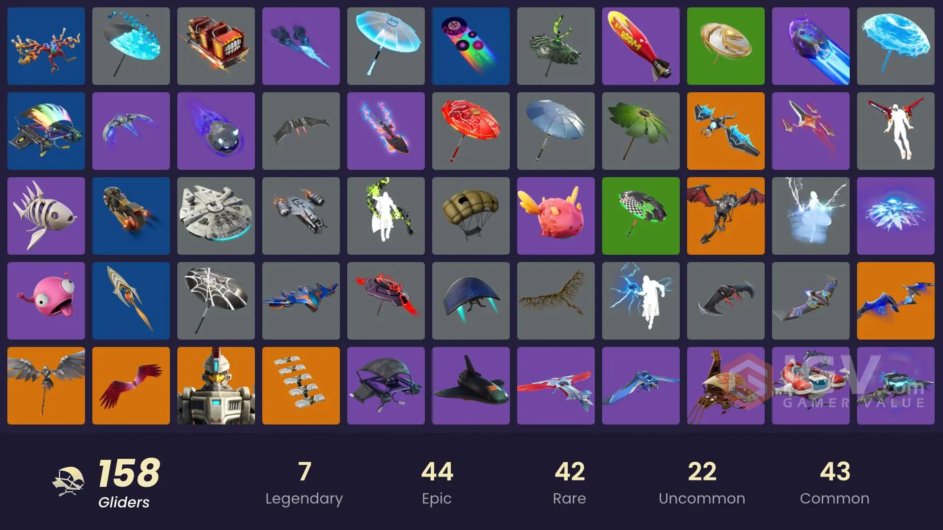
Task: Choose the skeleton fish bones glider
Action: (x=46, y=216)
